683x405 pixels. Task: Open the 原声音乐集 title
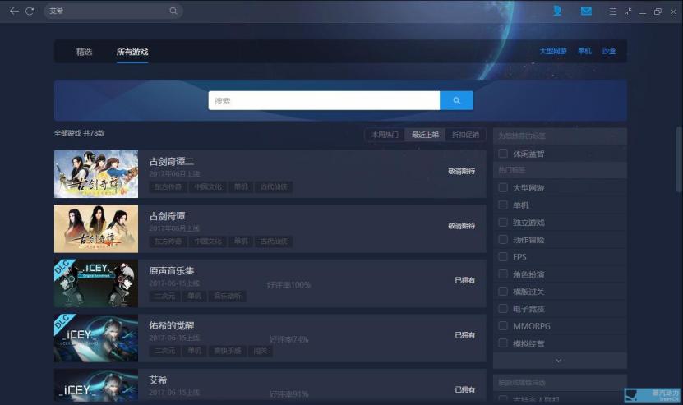(172, 271)
